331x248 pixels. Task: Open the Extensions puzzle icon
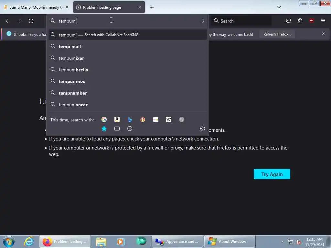300,21
